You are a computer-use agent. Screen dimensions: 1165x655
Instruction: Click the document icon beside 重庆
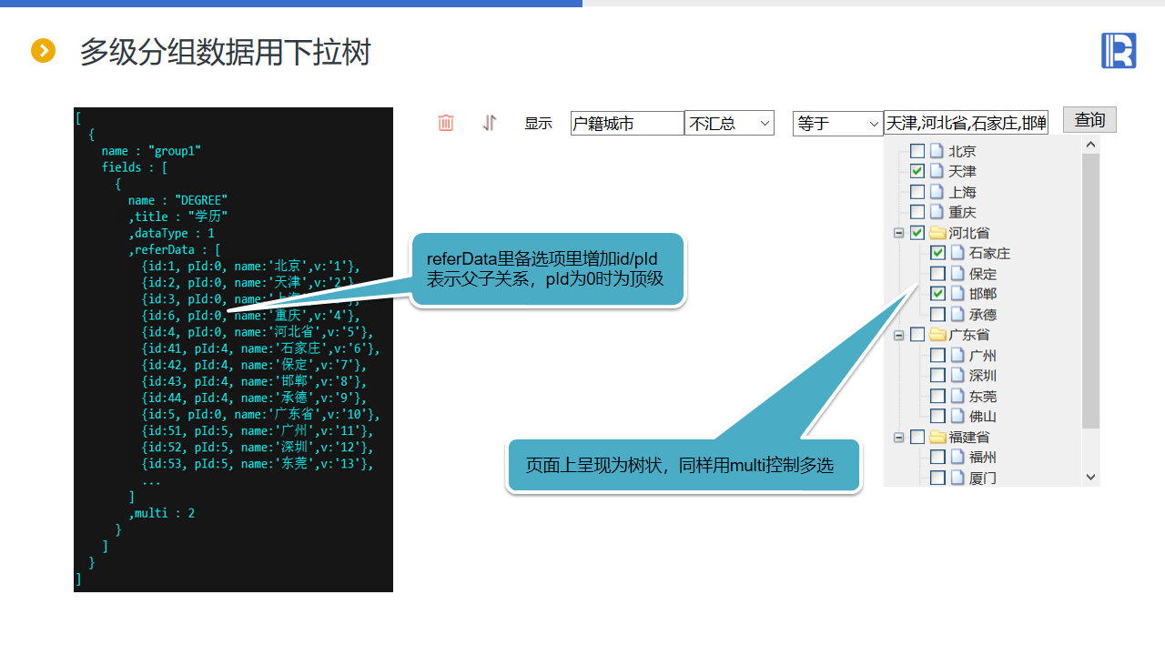tap(936, 212)
